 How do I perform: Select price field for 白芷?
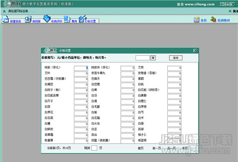(128, 130)
